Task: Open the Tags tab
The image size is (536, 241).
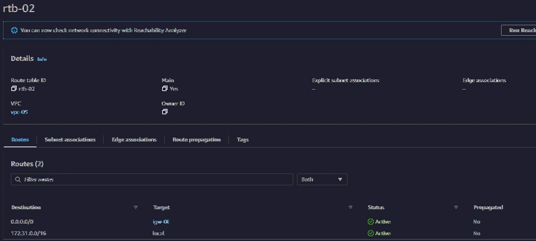Action: pos(243,139)
